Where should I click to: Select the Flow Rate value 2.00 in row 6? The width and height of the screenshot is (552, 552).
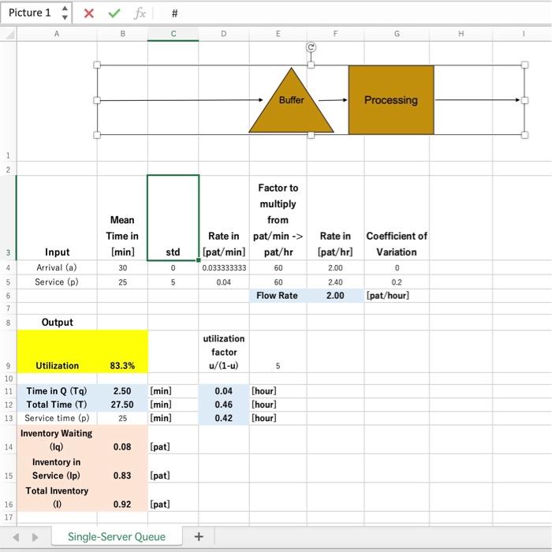coord(335,296)
